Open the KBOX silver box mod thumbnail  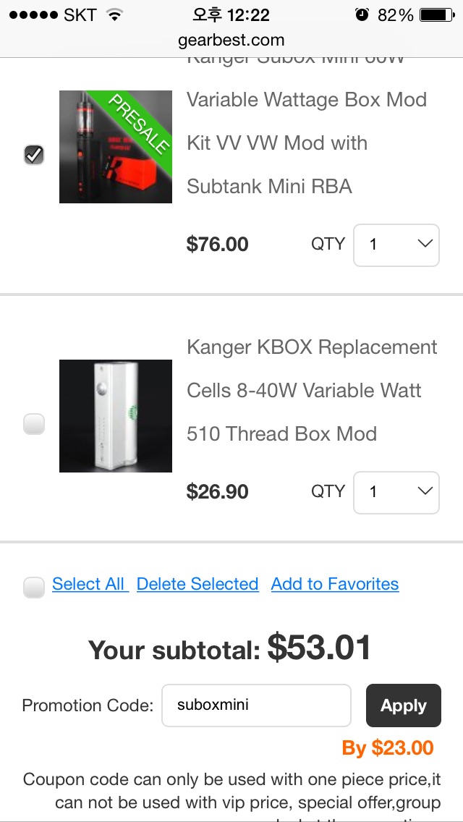[116, 416]
